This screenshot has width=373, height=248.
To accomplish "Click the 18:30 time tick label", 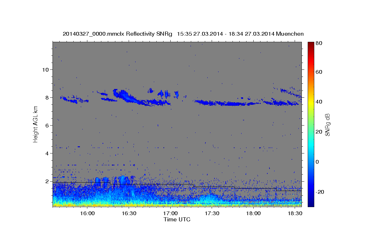I will 295,214.
